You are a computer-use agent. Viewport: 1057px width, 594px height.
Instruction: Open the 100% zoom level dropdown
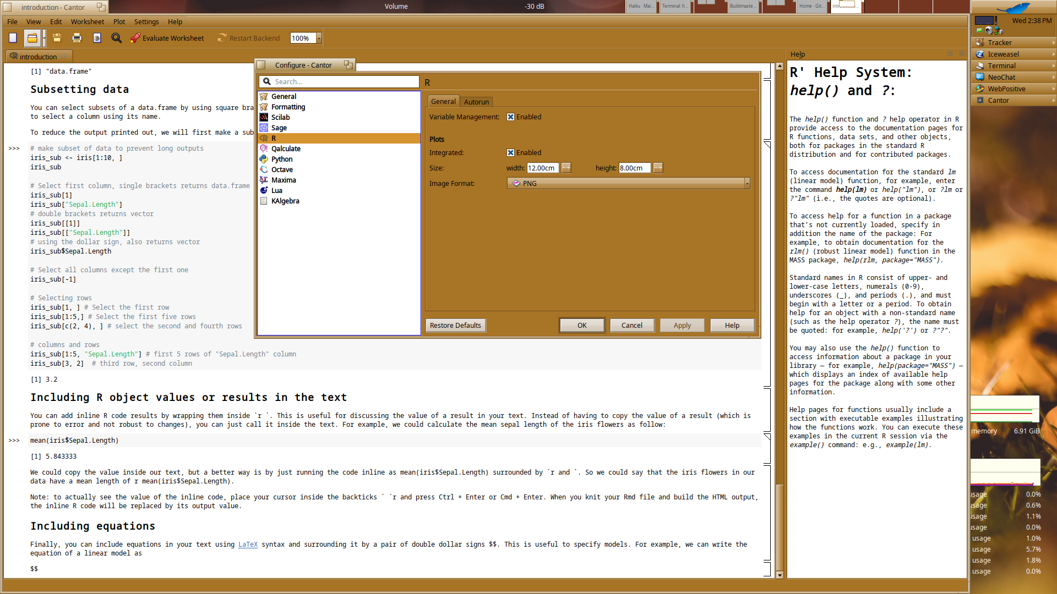click(319, 38)
